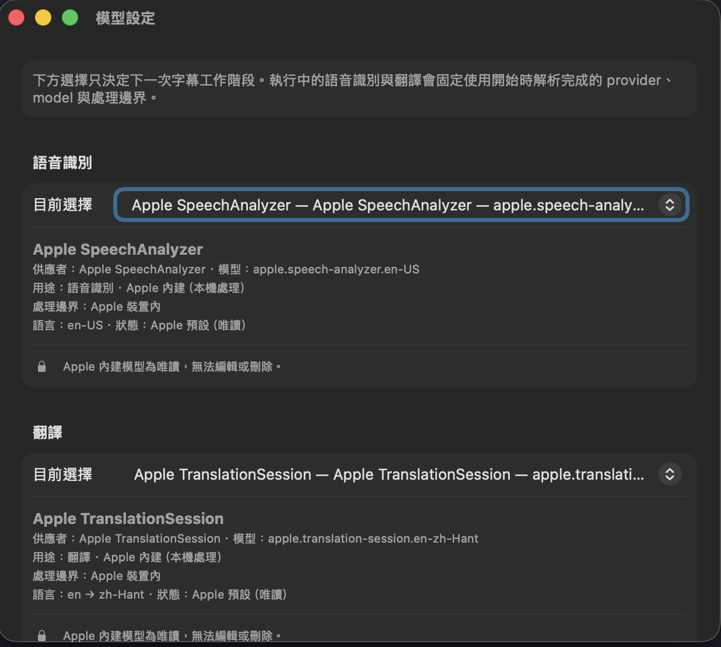The height and width of the screenshot is (647, 721).
Task: Click the 翻譯 section heading
Action: coord(48,432)
